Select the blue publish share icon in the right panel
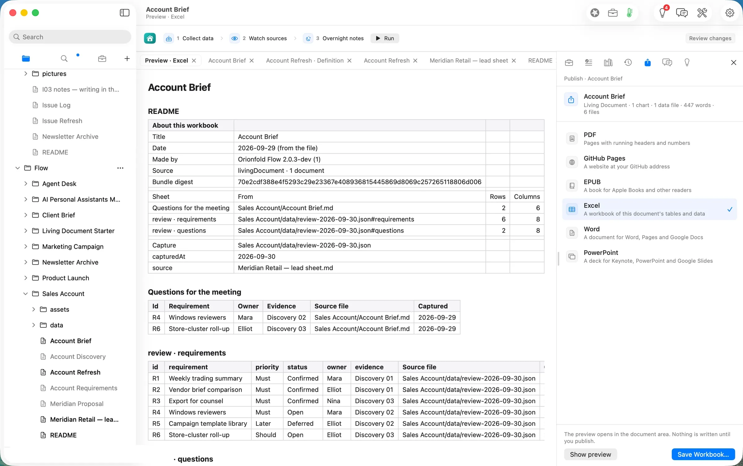The height and width of the screenshot is (466, 743). 648,63
